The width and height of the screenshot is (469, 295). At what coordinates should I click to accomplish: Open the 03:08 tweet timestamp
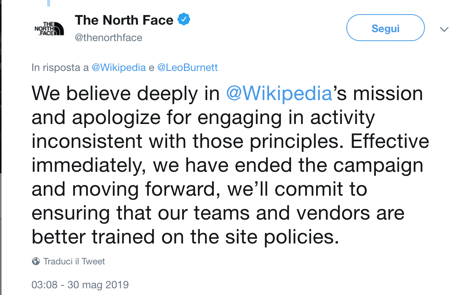45,285
